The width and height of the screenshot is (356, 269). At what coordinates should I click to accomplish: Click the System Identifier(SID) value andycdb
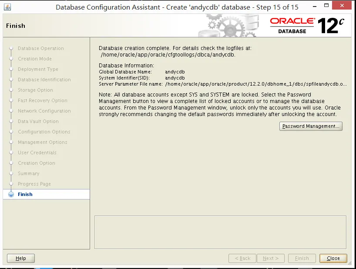click(175, 78)
